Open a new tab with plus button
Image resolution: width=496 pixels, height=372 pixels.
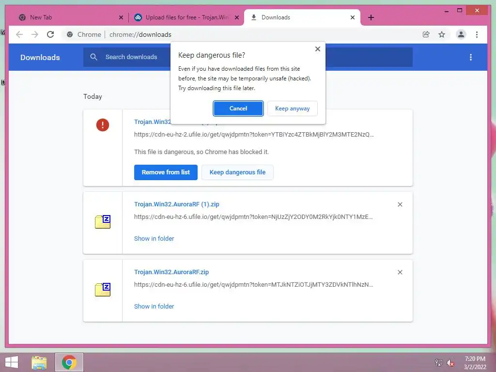371,17
